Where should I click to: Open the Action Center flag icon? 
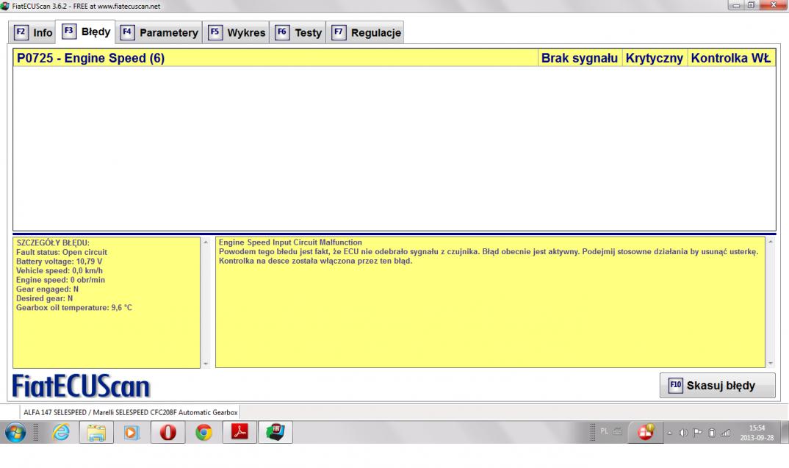(697, 432)
